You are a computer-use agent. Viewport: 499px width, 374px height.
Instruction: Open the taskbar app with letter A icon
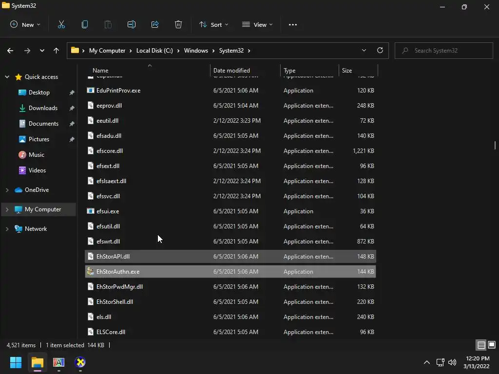[x=58, y=362]
